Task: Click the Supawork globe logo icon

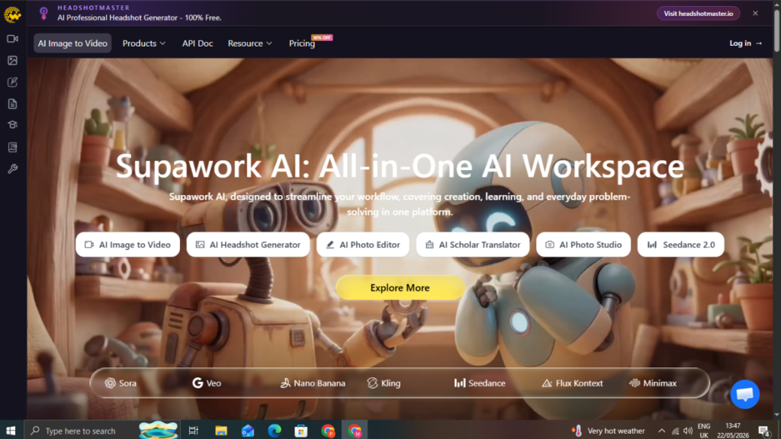Action: pos(12,14)
